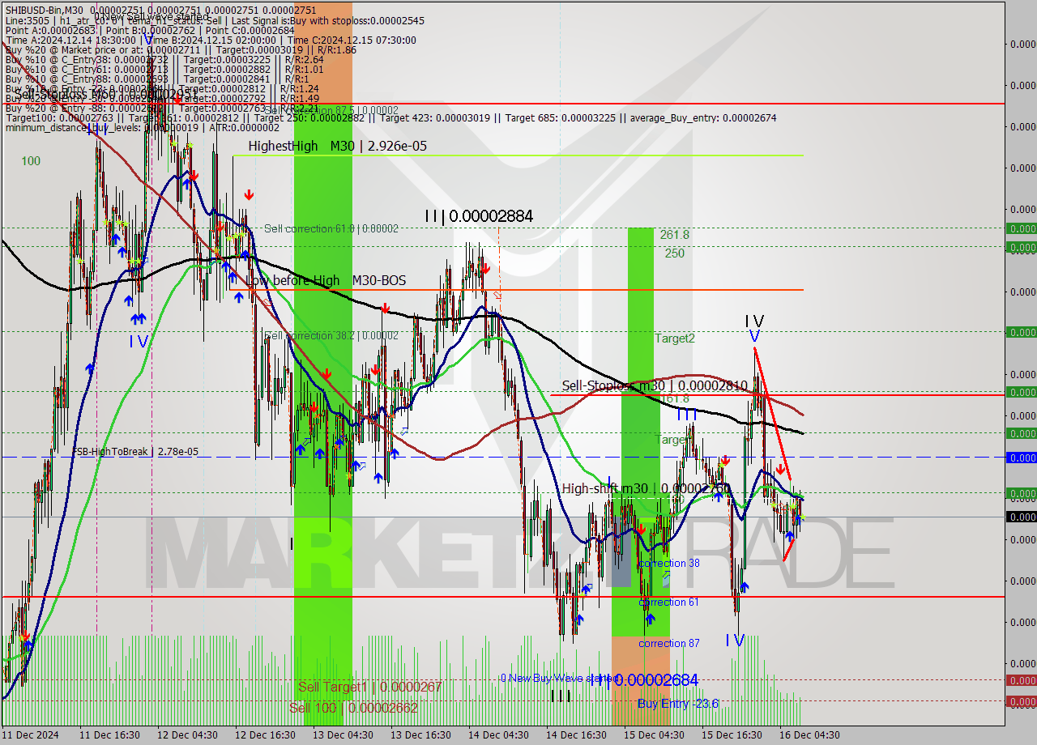Click the '0 New Buy Wave started' label
This screenshot has width=1037, height=745.
pos(559,678)
